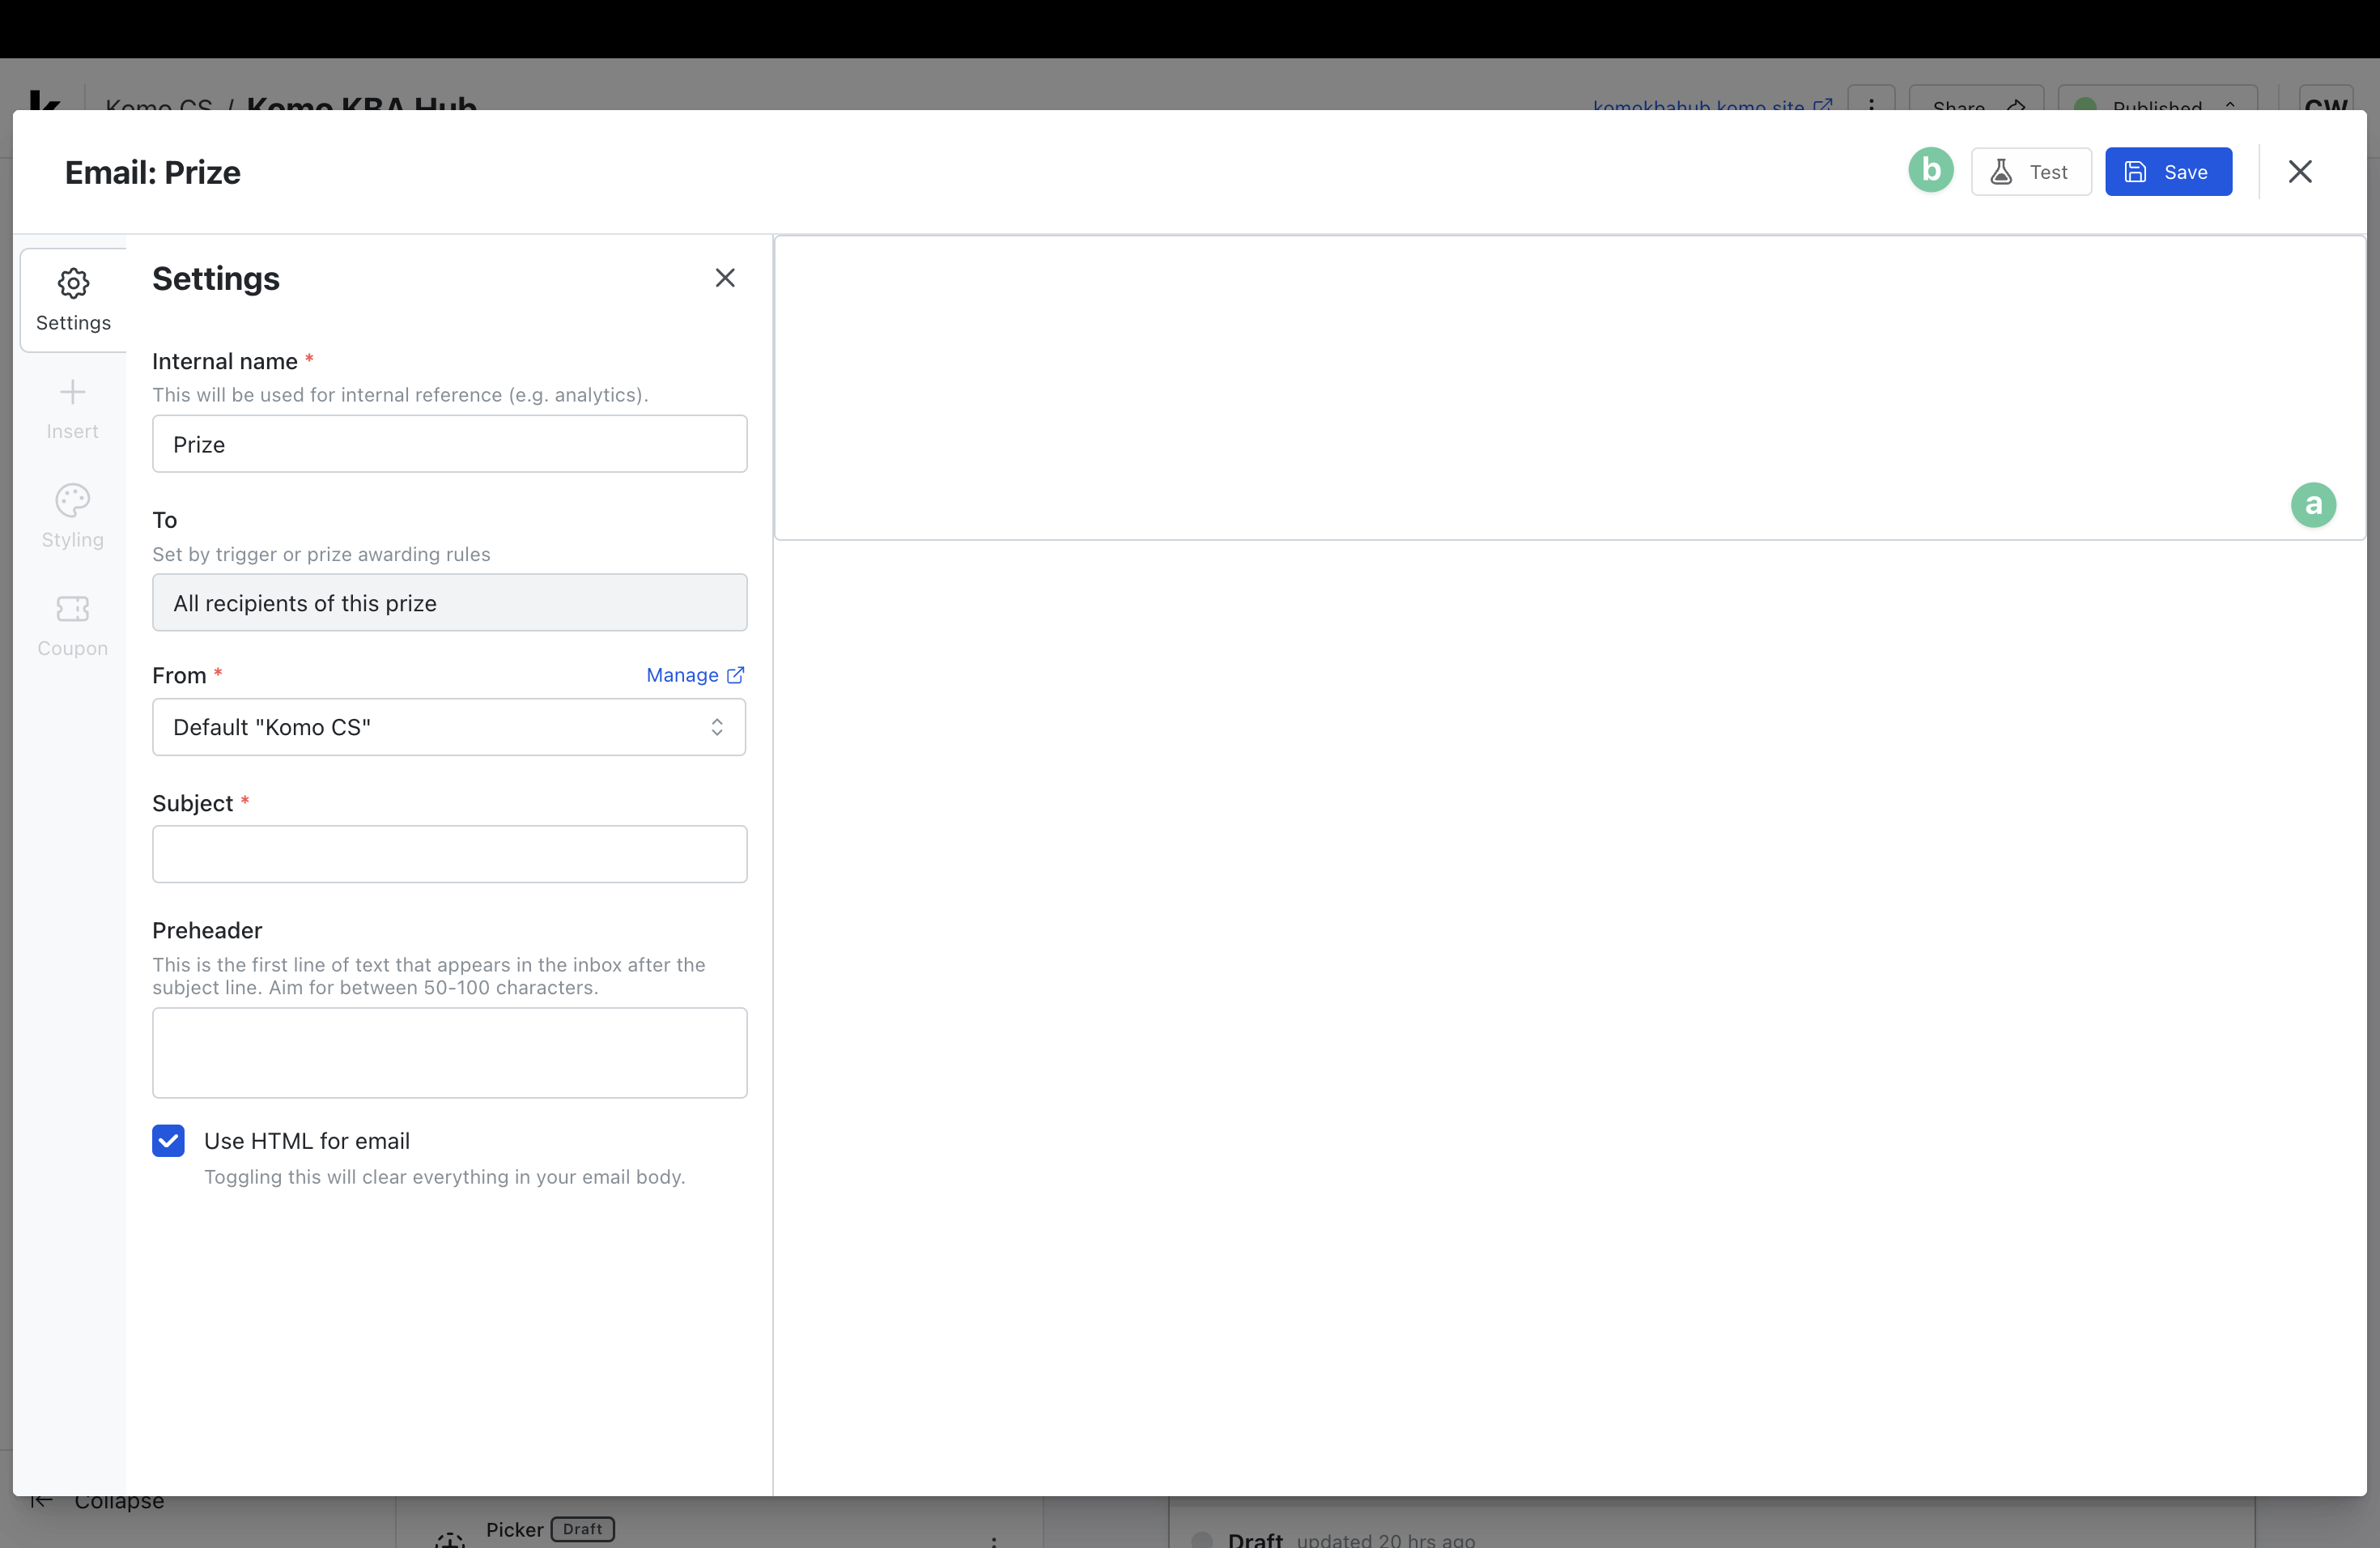
Task: Open the Manage senders link
Action: tap(694, 675)
